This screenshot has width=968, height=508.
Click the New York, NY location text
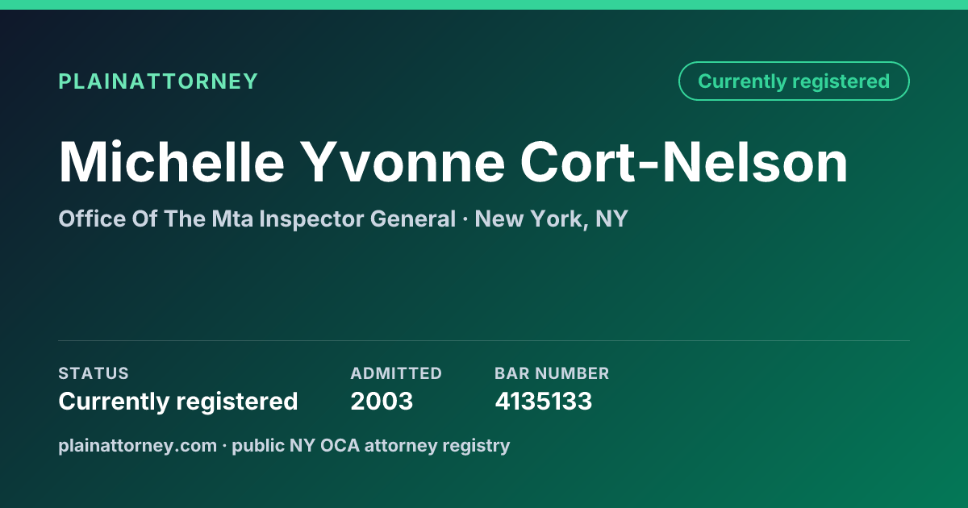pyautogui.click(x=552, y=219)
